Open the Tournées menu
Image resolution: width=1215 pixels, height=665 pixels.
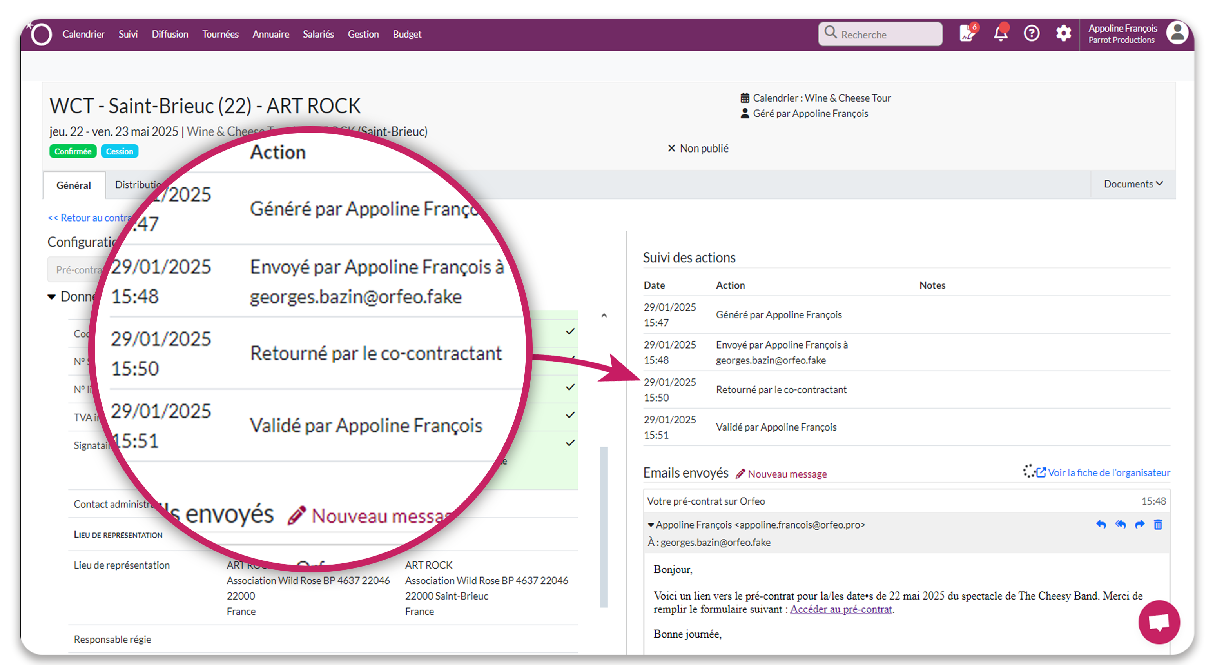pos(220,34)
